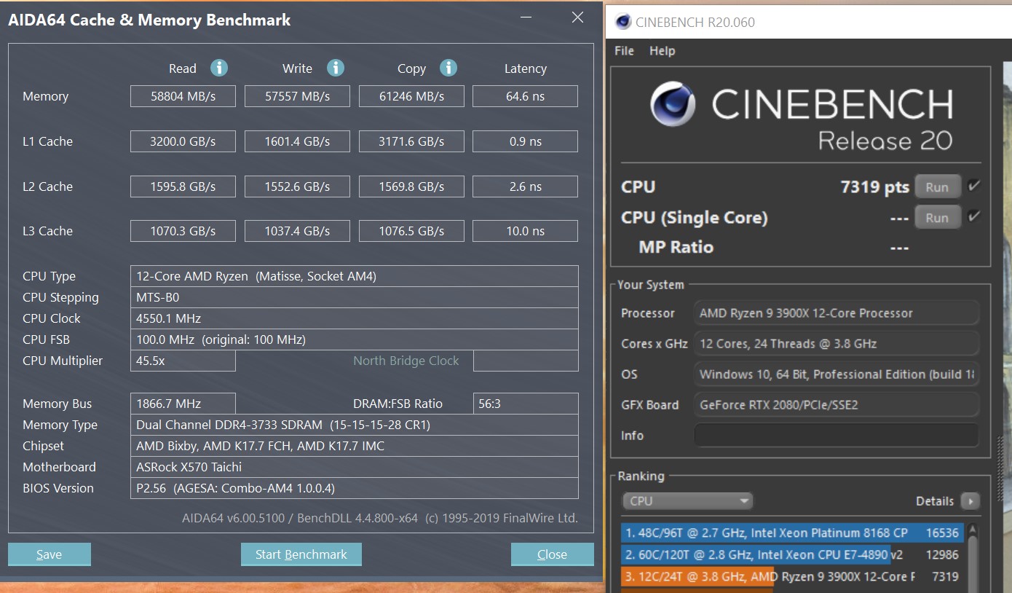
Task: Click CPU Clock value 4550.1 MHz
Action: pyautogui.click(x=355, y=318)
